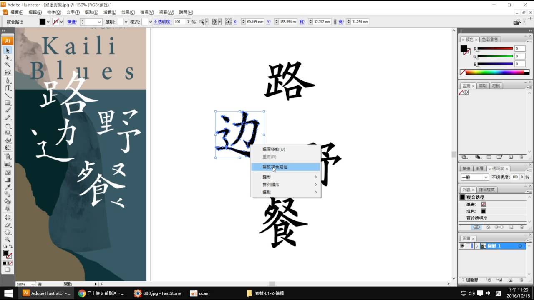
Task: Choose 釋放複合路徑 in context menu
Action: point(285,167)
